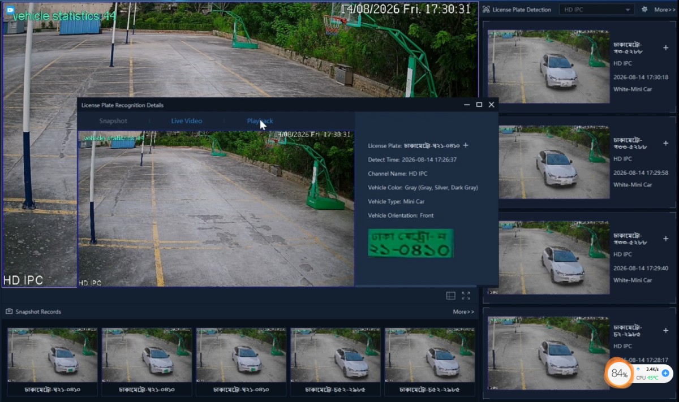Click the HD IPC label on main video

tap(23, 280)
